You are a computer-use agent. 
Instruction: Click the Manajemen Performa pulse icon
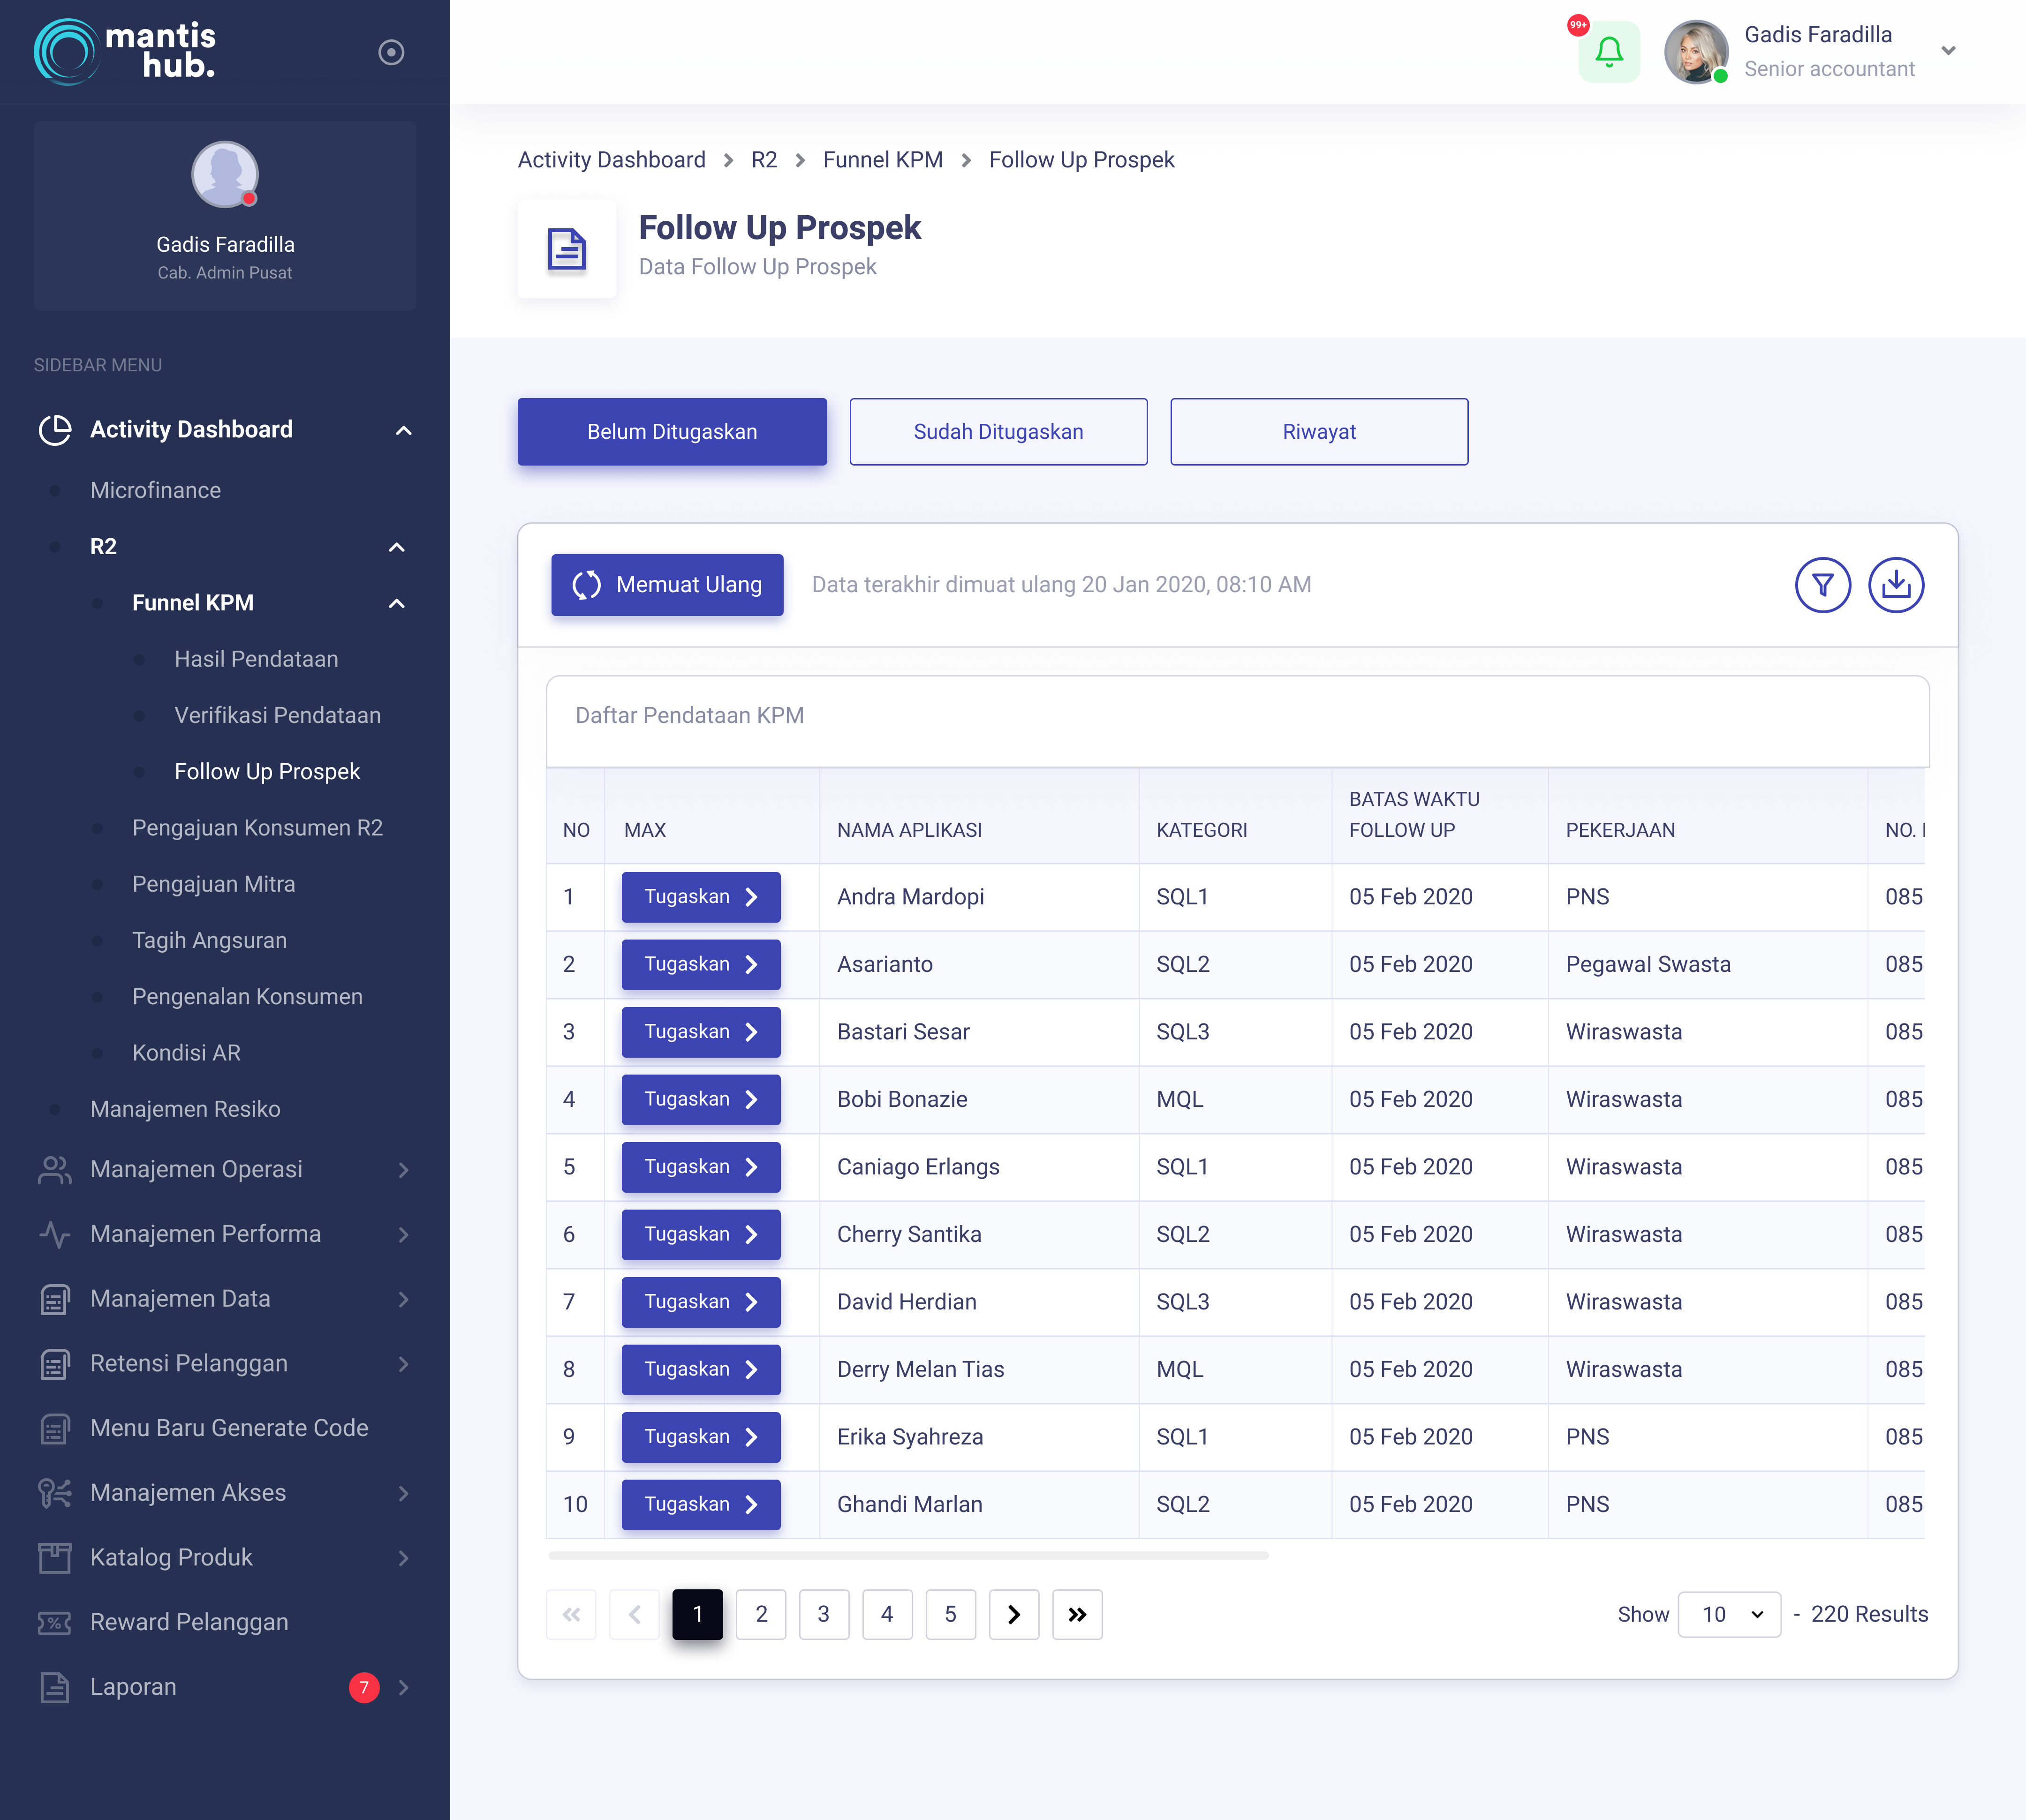point(54,1234)
